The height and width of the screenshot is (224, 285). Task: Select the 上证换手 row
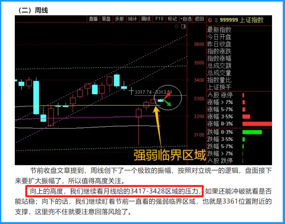[219, 87]
